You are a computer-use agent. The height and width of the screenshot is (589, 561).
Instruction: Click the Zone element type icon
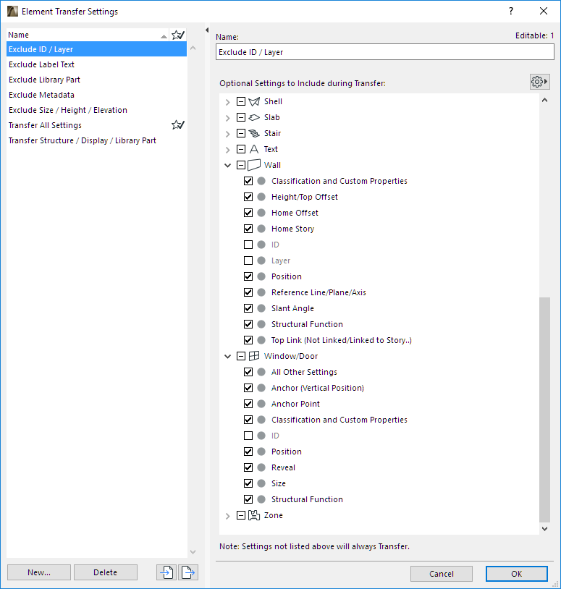(x=254, y=515)
